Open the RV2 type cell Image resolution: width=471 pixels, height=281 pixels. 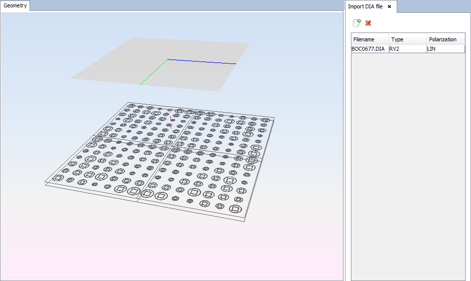pyautogui.click(x=407, y=49)
